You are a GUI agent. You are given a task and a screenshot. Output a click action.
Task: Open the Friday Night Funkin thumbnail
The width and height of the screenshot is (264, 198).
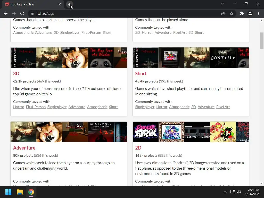coord(146,132)
